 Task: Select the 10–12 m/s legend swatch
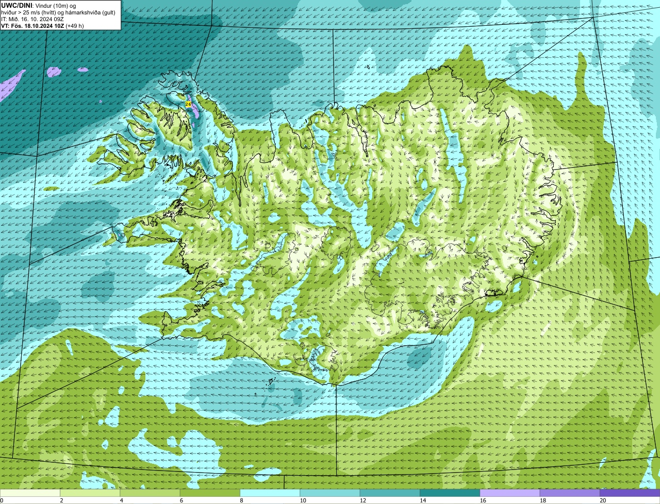coord(330,493)
